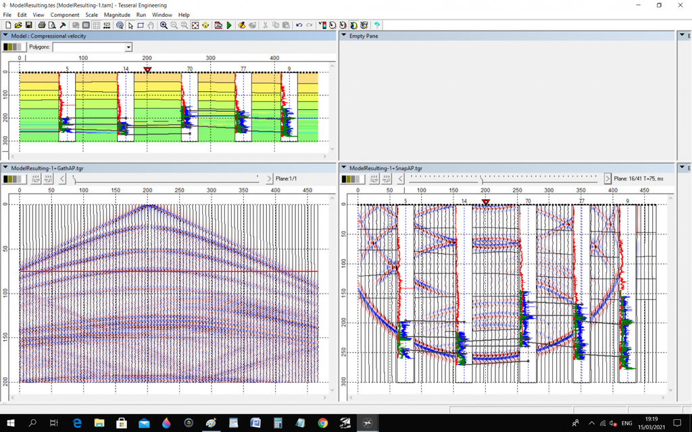The width and height of the screenshot is (692, 432).
Task: Toggle the hand pan tool
Action: [x=151, y=25]
